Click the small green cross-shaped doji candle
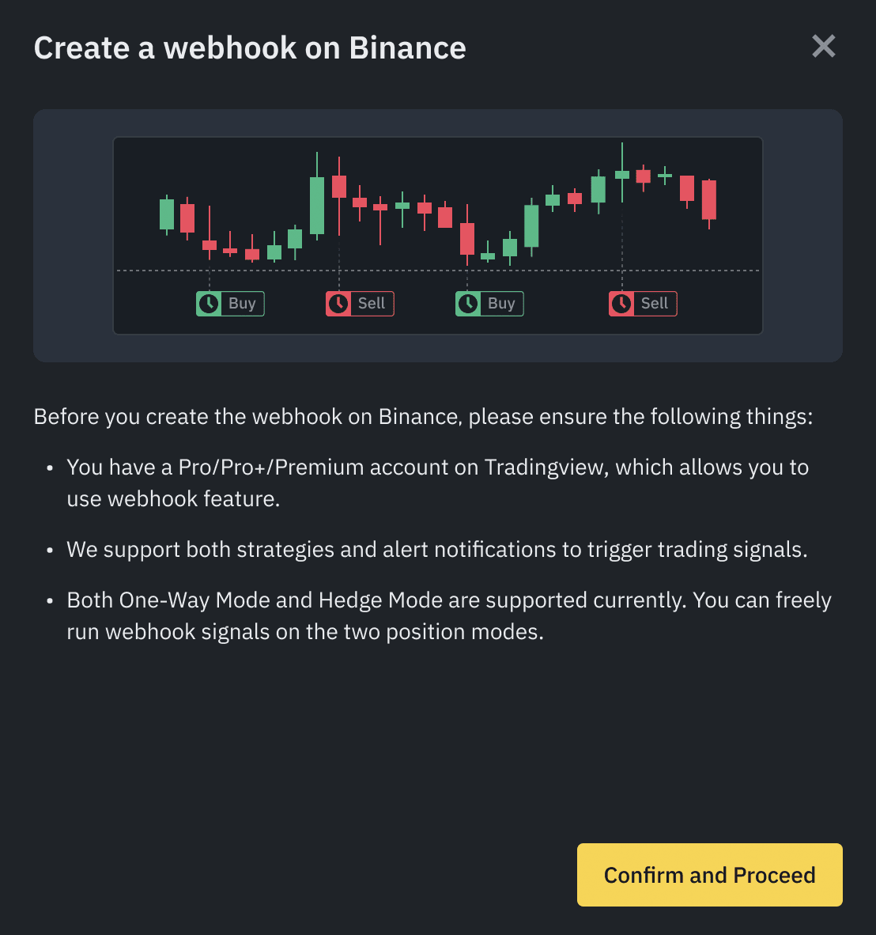 (x=665, y=176)
